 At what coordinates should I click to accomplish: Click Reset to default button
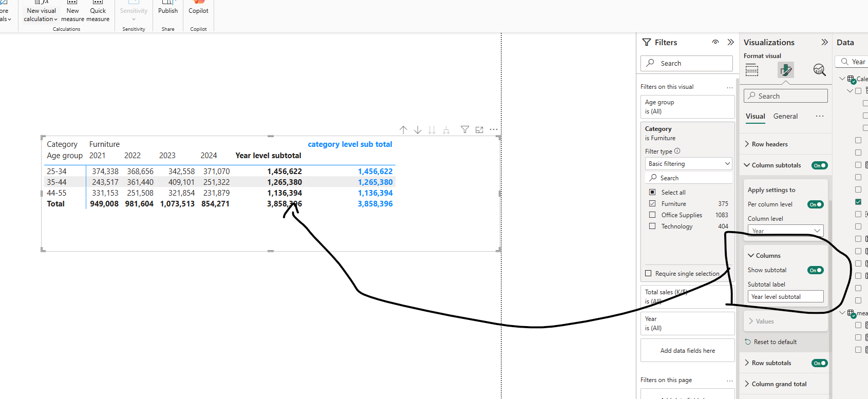(770, 342)
